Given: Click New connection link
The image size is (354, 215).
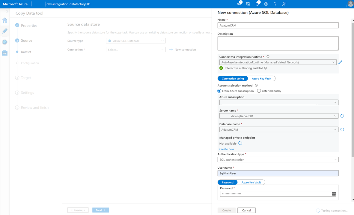Looking at the screenshot, I should [185, 50].
